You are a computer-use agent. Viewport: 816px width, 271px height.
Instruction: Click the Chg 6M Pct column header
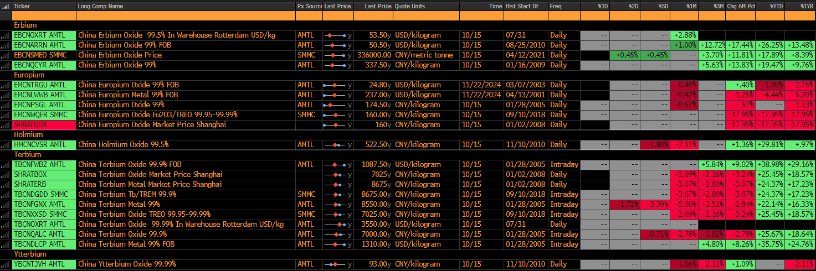(741, 6)
